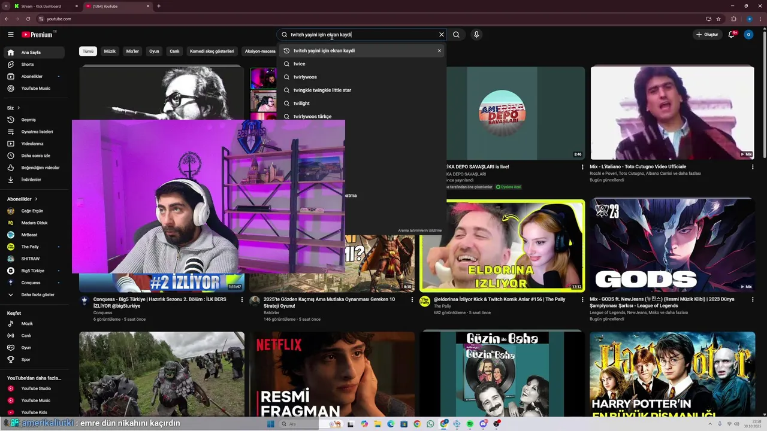The height and width of the screenshot is (431, 767).
Task: Open Çağrı Ergün channel subscription
Action: (x=34, y=211)
